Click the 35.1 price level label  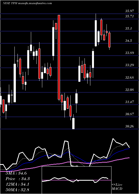128,29
